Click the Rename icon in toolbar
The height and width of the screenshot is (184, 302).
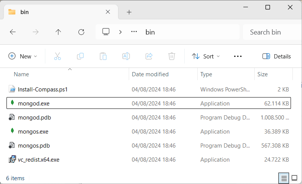[x=126, y=56]
